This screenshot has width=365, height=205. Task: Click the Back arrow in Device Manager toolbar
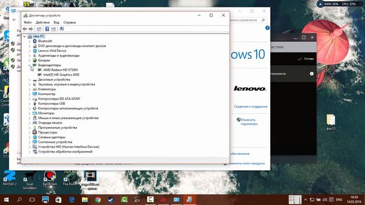click(x=25, y=29)
